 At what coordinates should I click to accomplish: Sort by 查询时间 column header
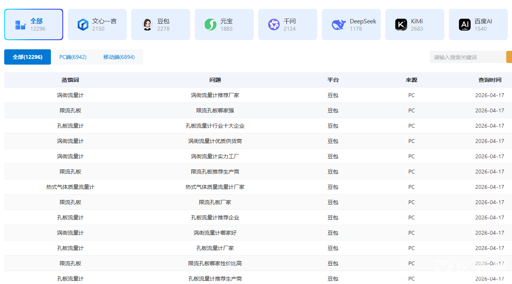(x=489, y=80)
